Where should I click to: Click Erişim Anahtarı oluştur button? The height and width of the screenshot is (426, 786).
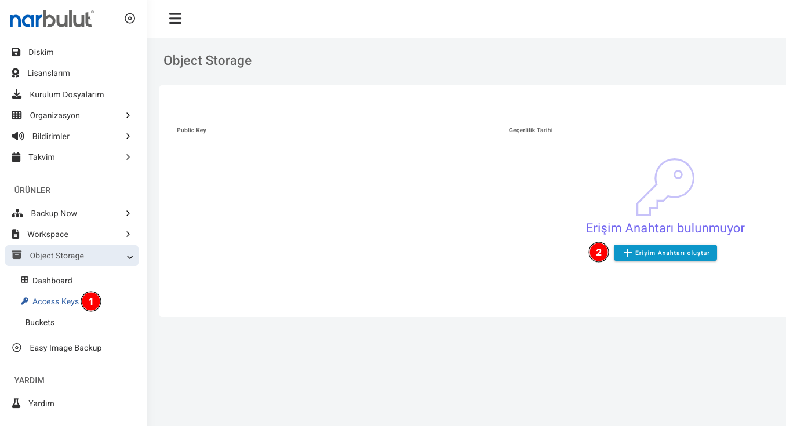click(665, 253)
